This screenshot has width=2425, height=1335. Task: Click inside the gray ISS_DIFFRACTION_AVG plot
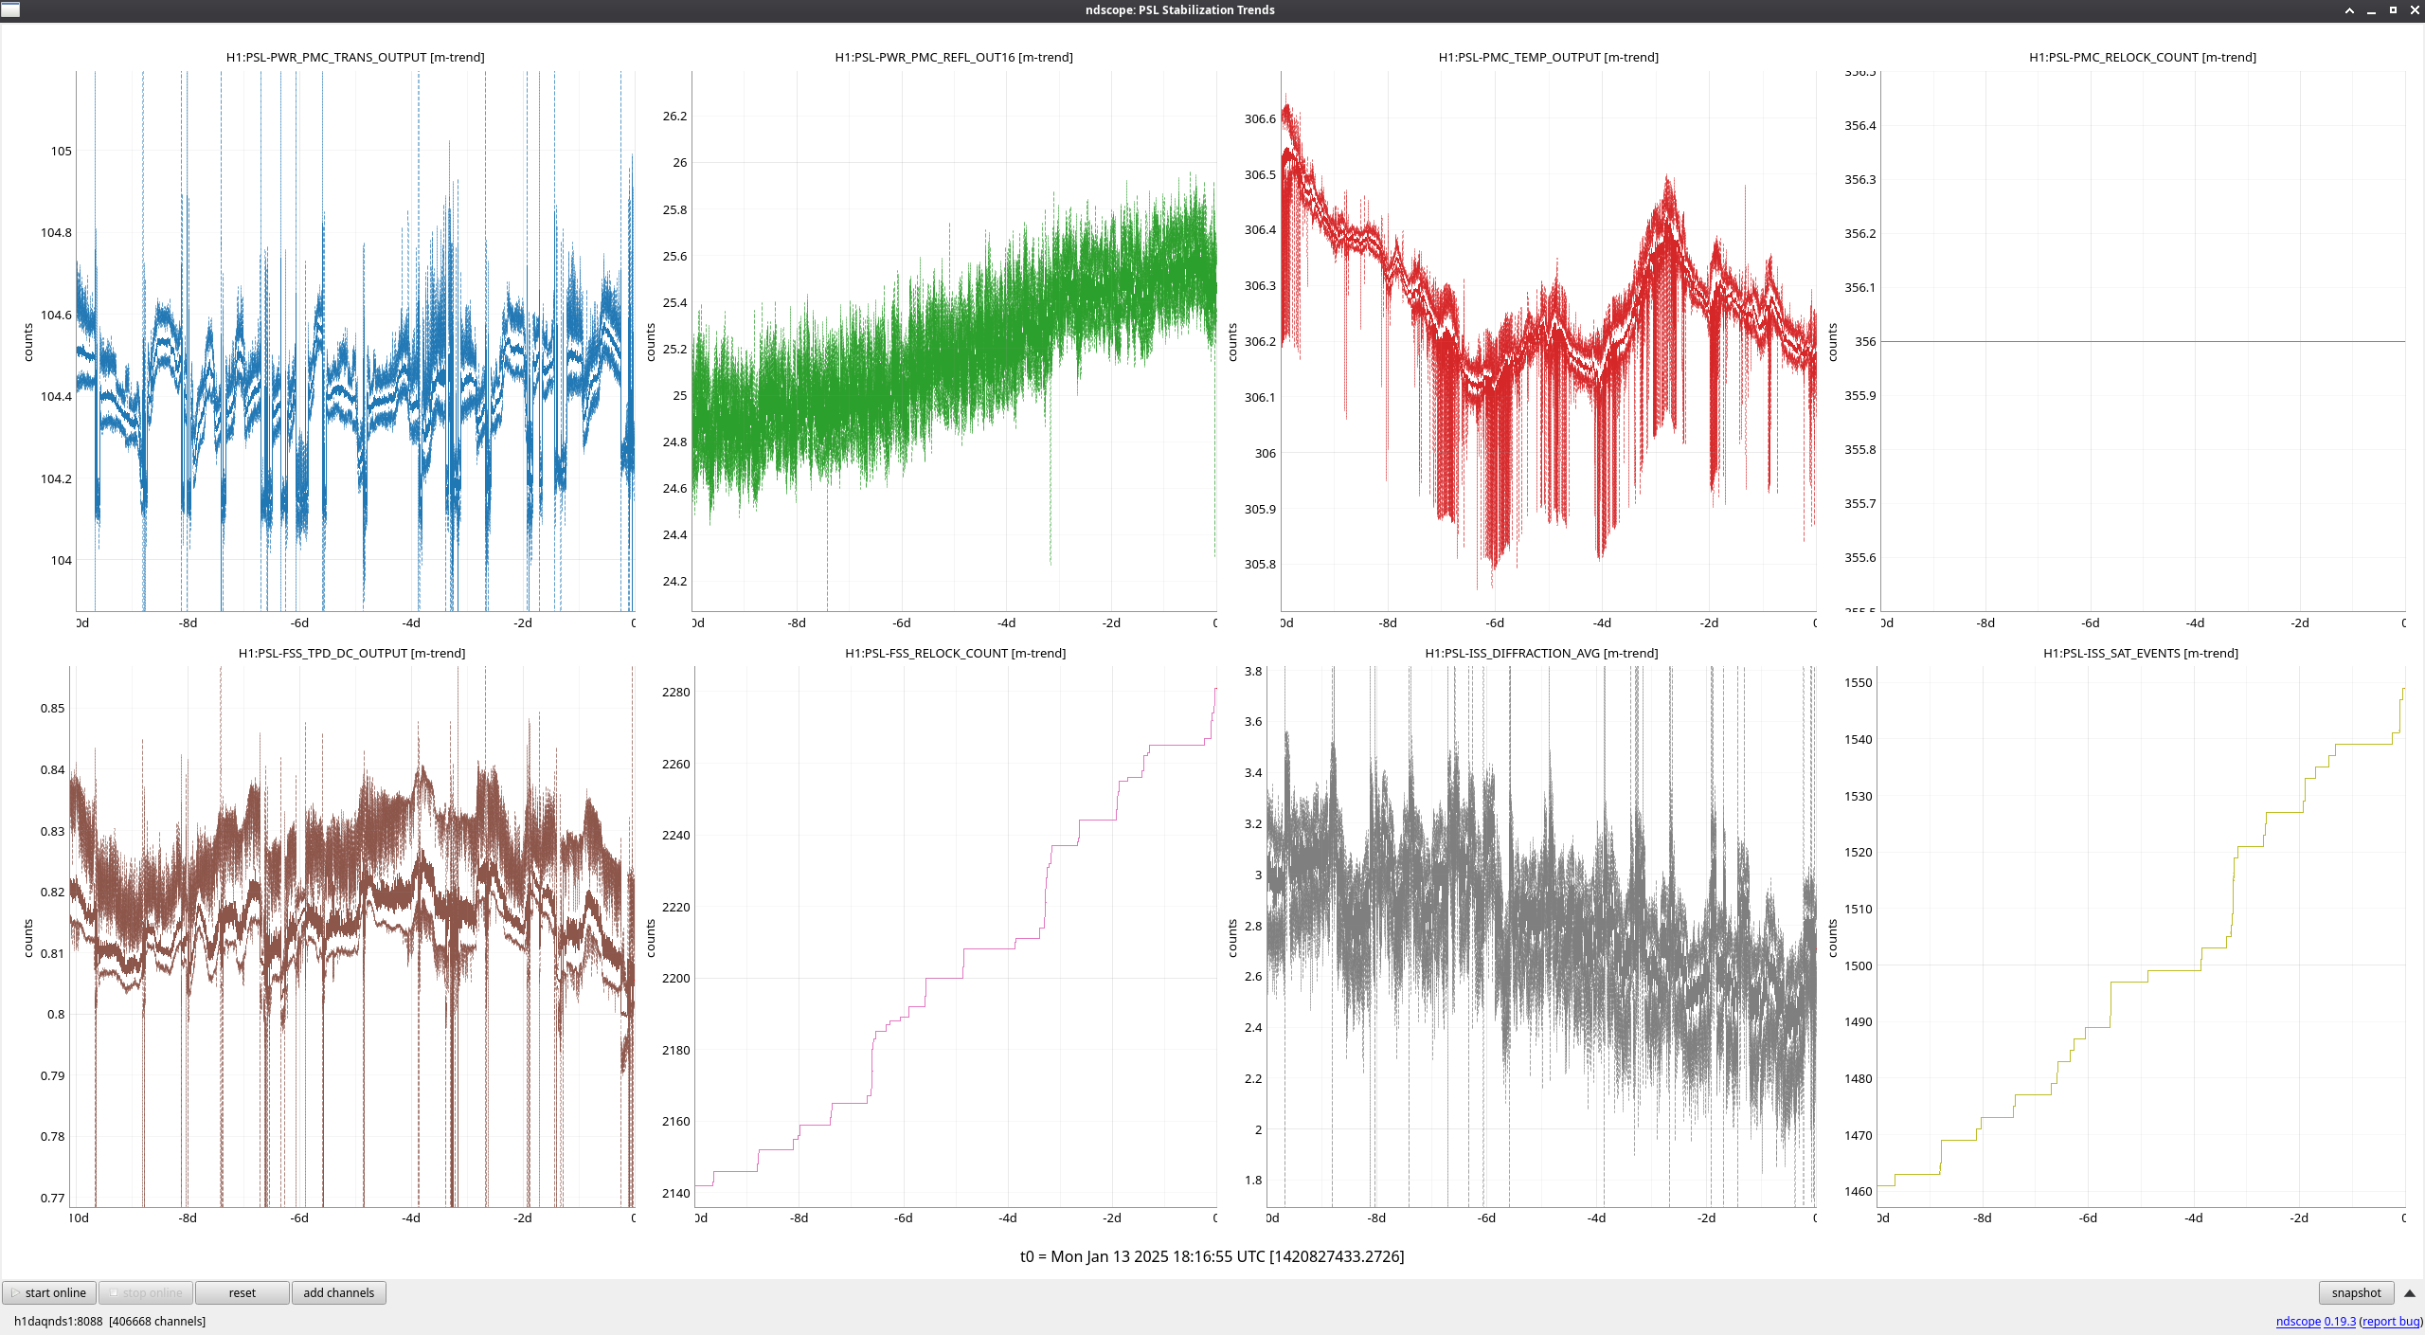click(1542, 936)
